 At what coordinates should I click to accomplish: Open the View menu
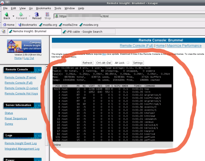[23, 8]
